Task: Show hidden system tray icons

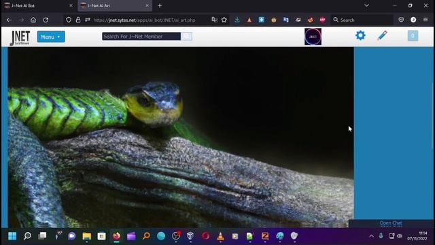Action: coord(372,236)
